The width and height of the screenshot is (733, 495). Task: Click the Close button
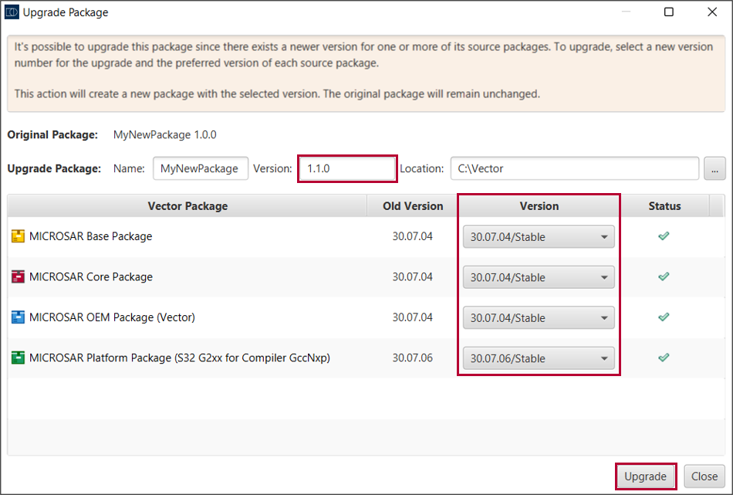(704, 476)
